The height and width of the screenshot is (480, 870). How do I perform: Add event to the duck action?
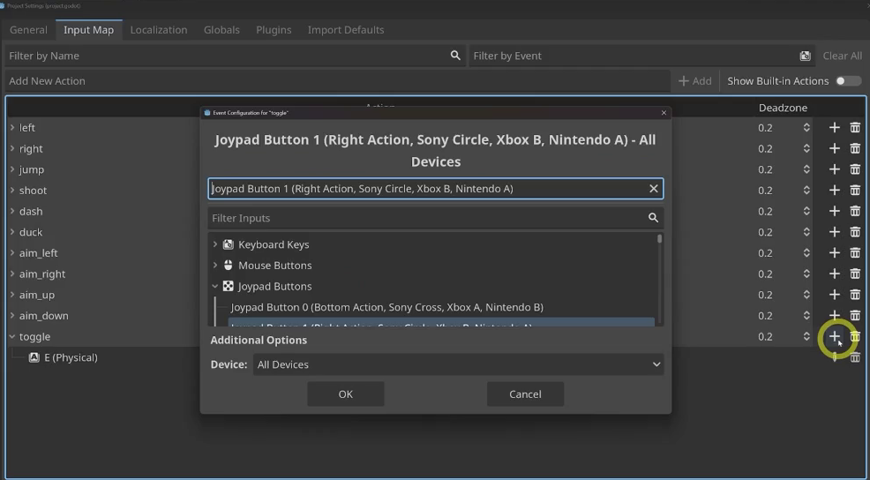tap(834, 232)
